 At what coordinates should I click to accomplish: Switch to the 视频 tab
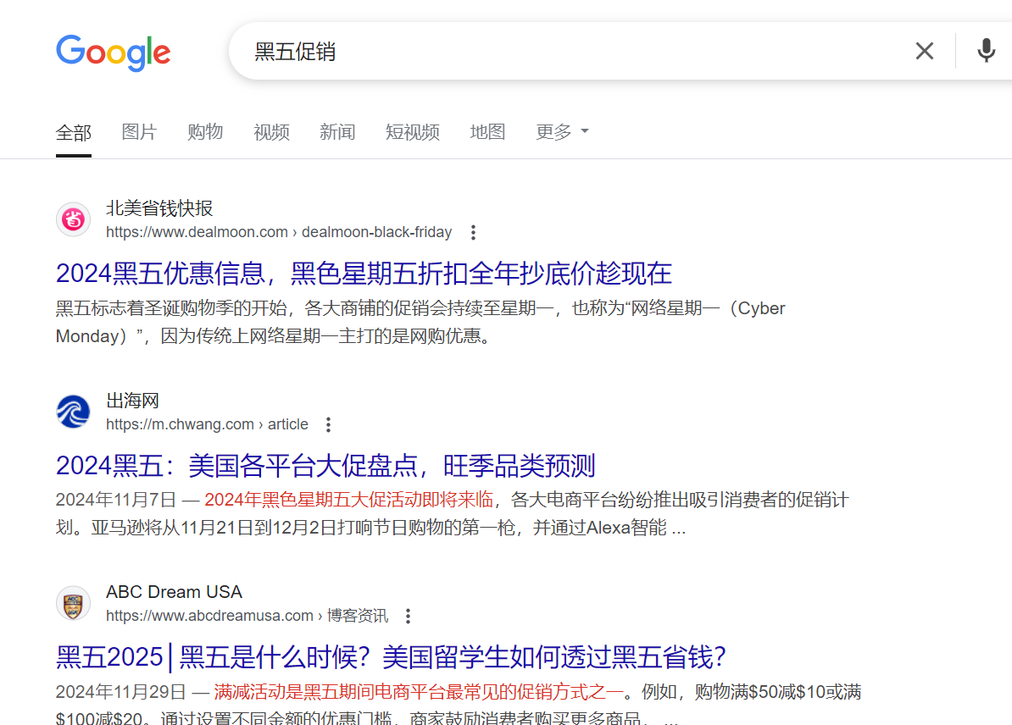pos(272,132)
